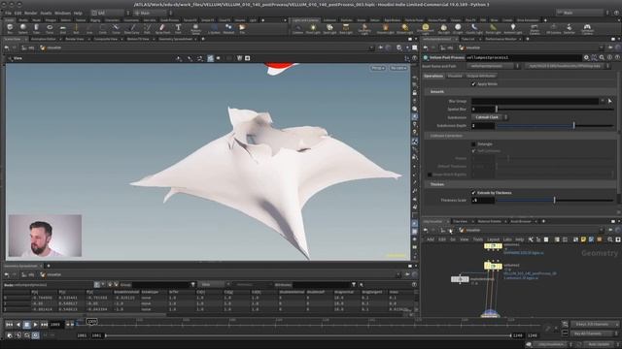Select the Metaball shelf tool
Screen dimensions: 622x349
pos(228,28)
